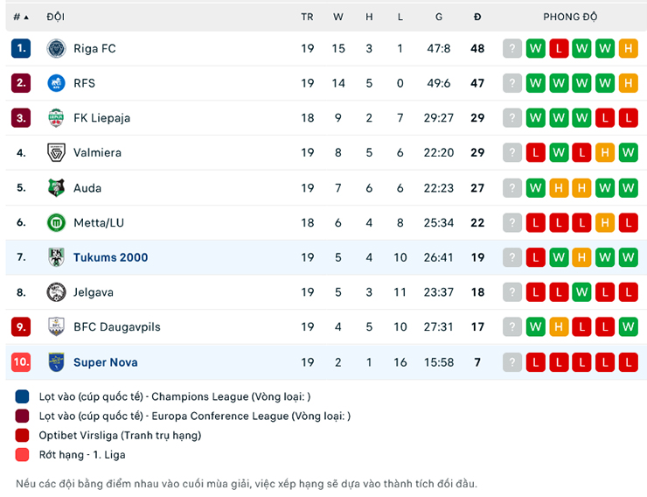Click the ĐỘI column header
This screenshot has height=497, width=647.
click(55, 17)
